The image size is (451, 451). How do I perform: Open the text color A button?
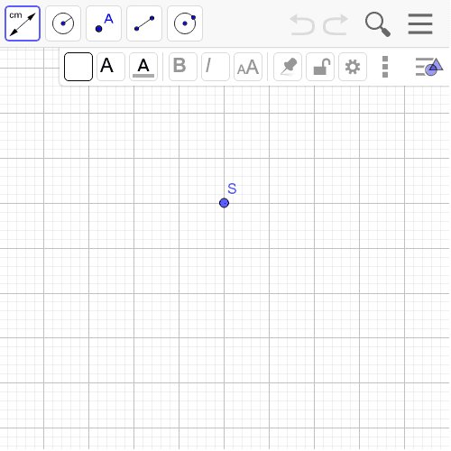pos(111,67)
